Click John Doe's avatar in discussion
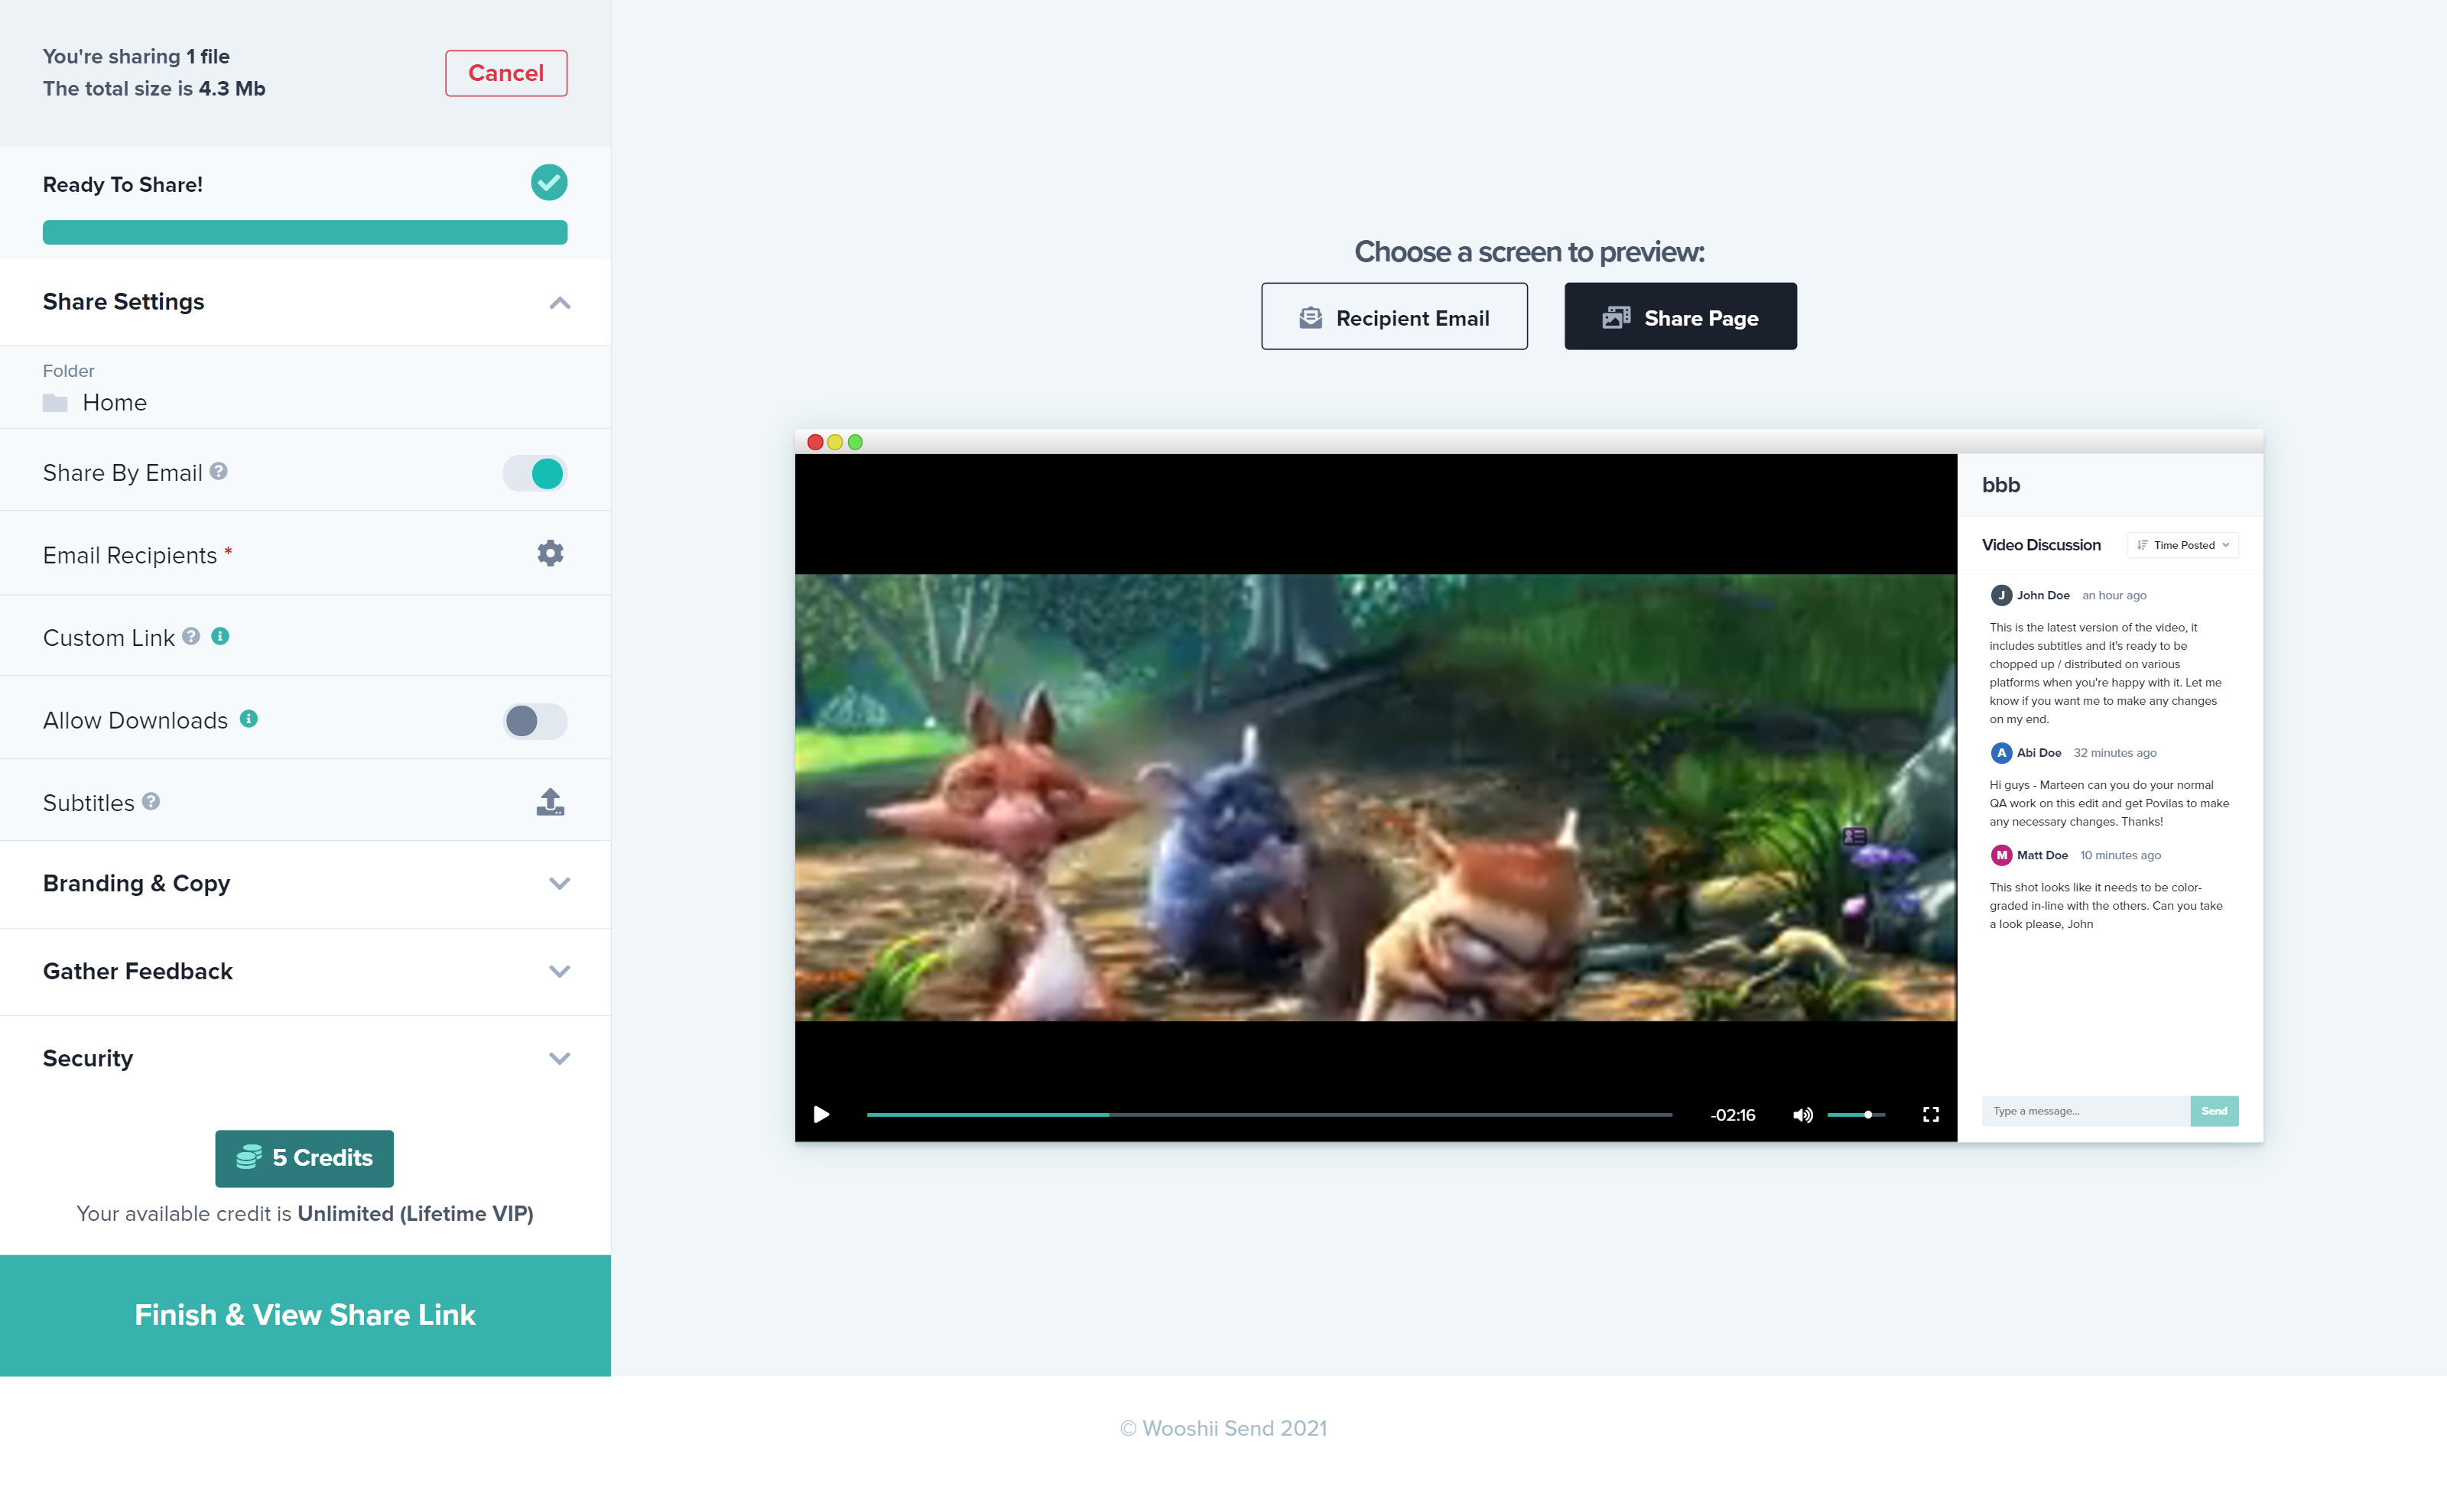 (2000, 596)
